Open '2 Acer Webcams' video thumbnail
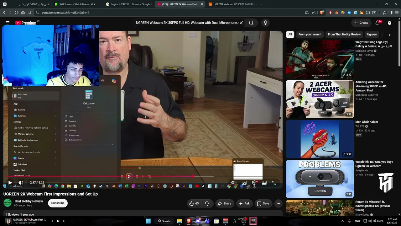The height and width of the screenshot is (226, 401). click(320, 99)
